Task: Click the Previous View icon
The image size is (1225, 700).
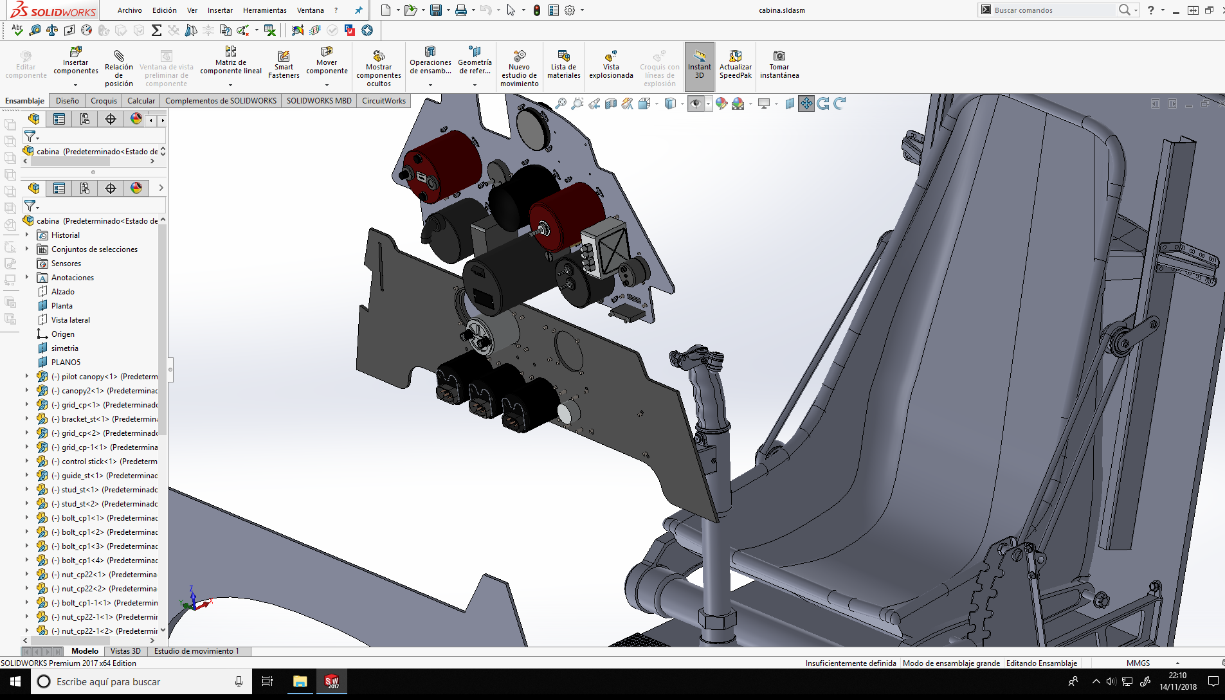Action: 594,103
